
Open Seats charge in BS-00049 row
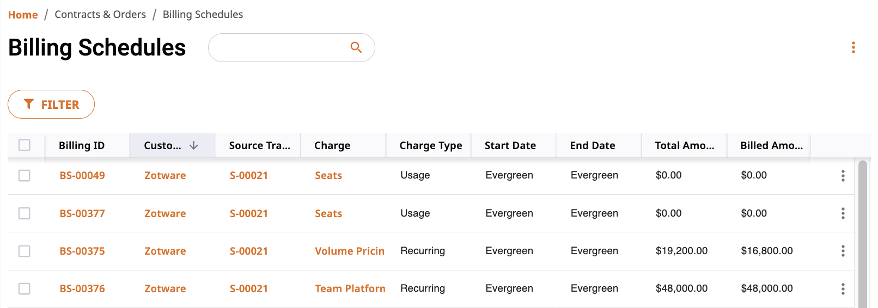coord(328,175)
